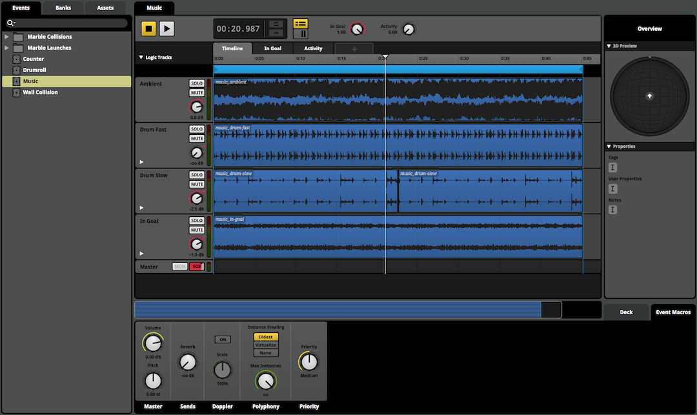This screenshot has width=697, height=415.
Task: Toggle loop playback icon beside timecode
Action: click(276, 24)
